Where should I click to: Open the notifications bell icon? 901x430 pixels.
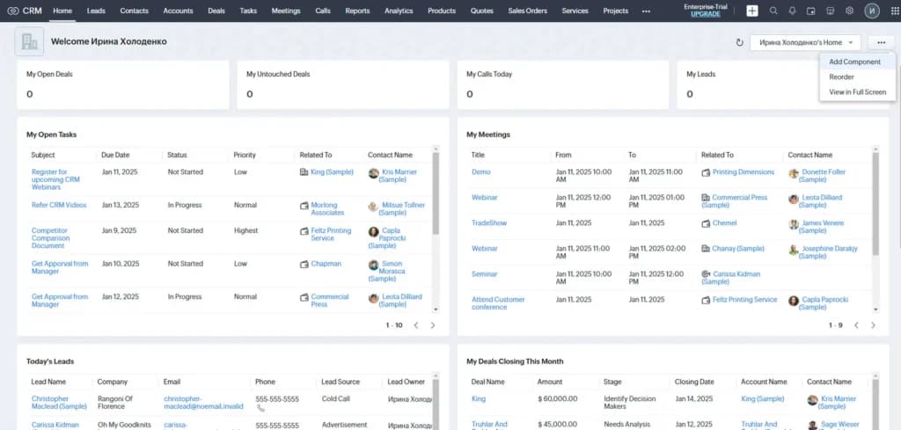(x=793, y=11)
